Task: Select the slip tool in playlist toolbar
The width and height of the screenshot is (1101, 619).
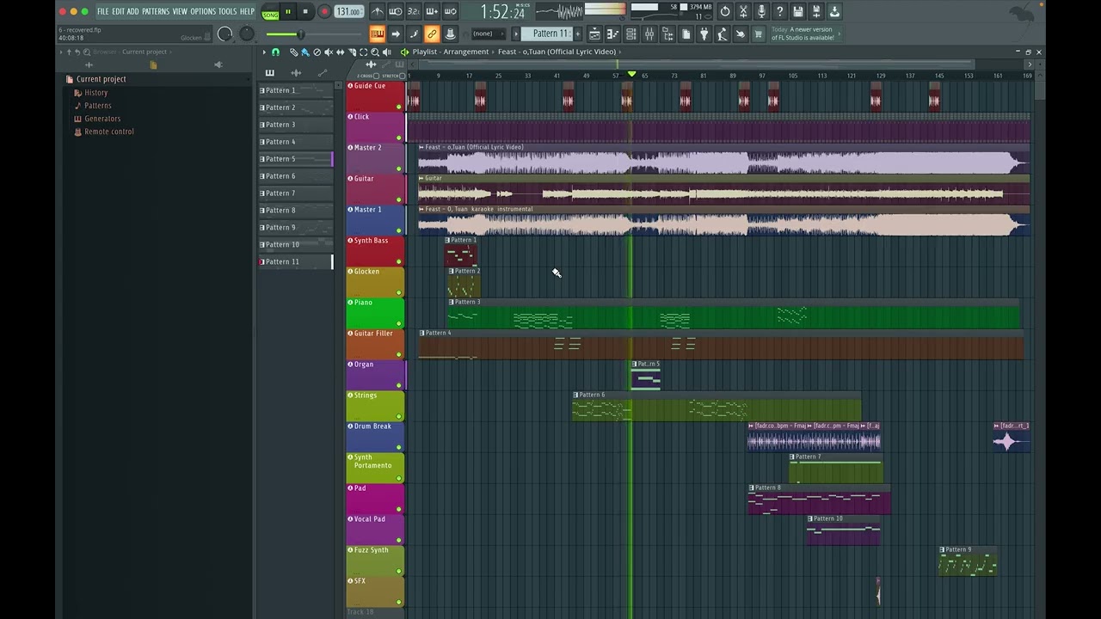Action: click(341, 52)
